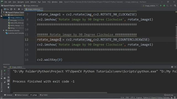Click the PyCharm logo in title bar
The height and width of the screenshot is (99, 177).
(x=2, y=2)
